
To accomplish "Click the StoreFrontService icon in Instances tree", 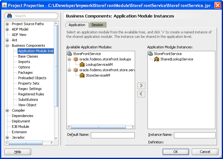I will (150, 54).
